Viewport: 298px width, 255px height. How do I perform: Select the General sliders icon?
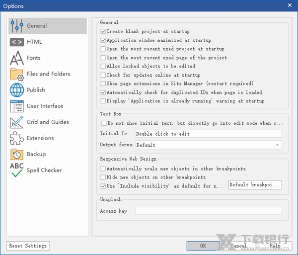(17, 26)
